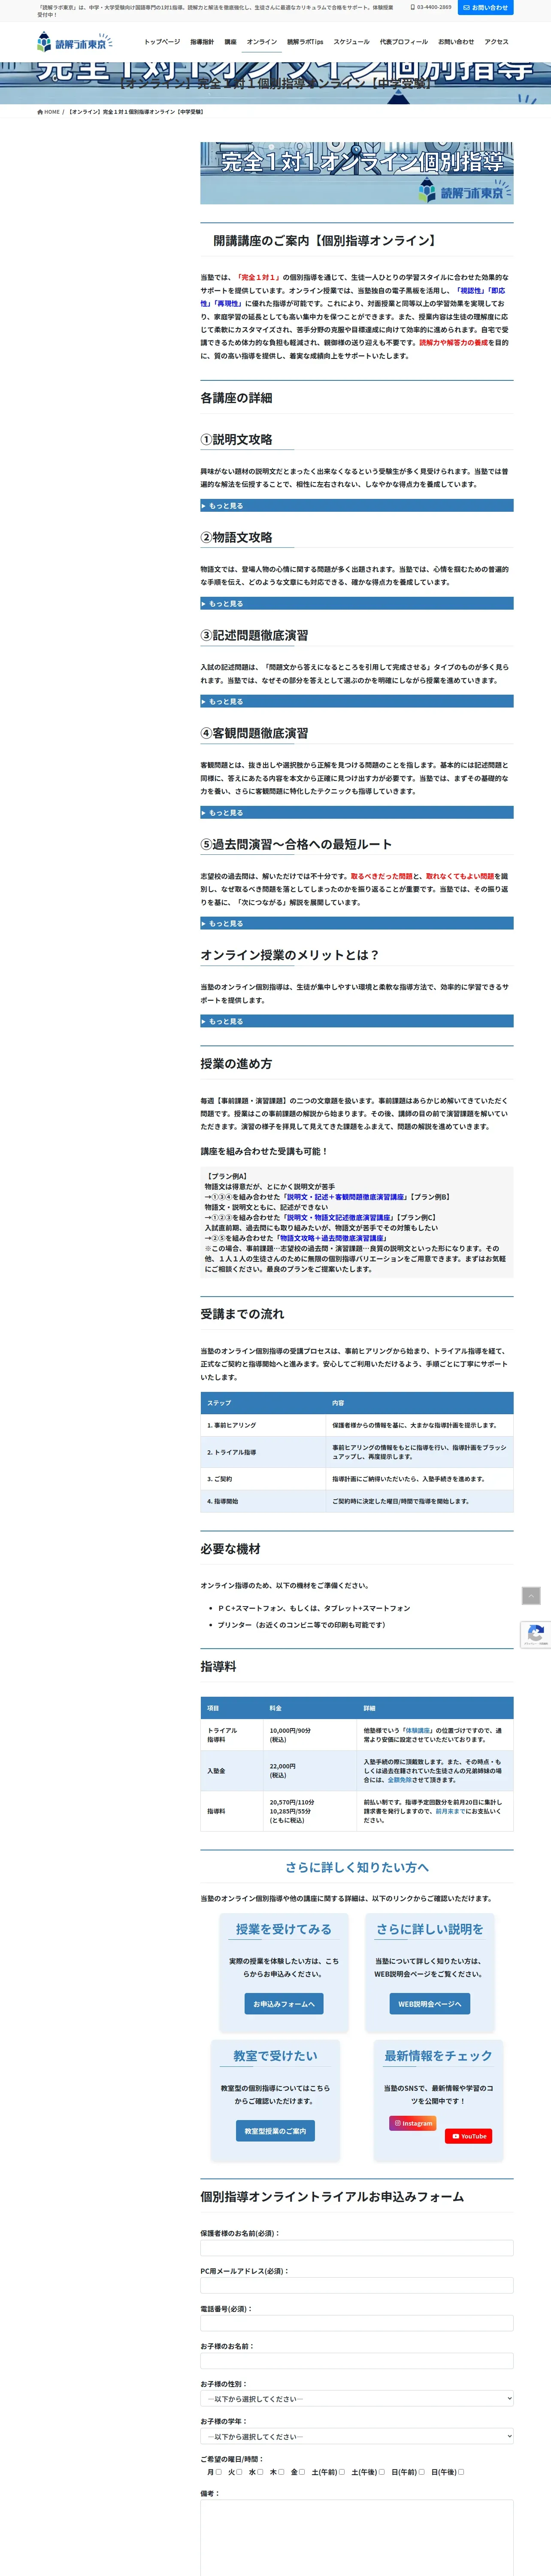Click the 完全1対1オンライン個別指導 banner image
The image size is (551, 2576).
(x=357, y=173)
